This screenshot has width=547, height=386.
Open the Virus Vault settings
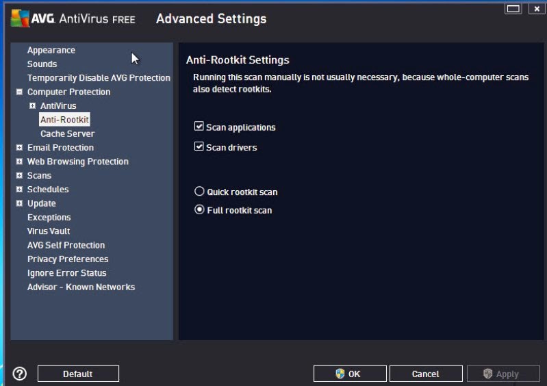[49, 231]
